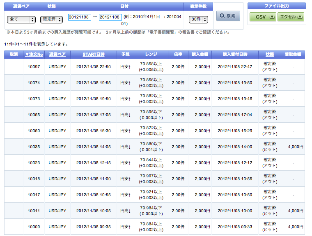Select order number 10050
The width and height of the screenshot is (312, 236).
click(x=34, y=131)
